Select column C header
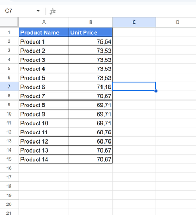196x215 pixels. point(134,22)
